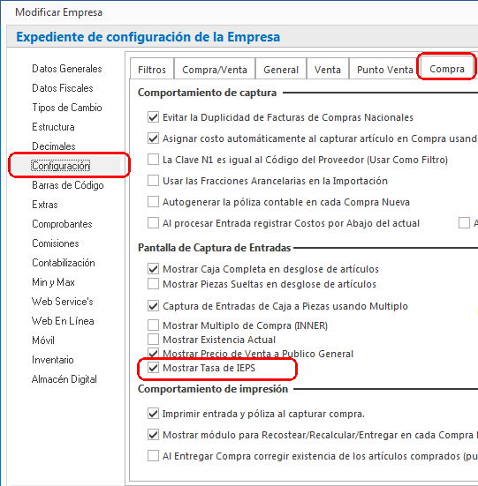The image size is (478, 486).
Task: Select Extras in the sidebar
Action: point(45,205)
